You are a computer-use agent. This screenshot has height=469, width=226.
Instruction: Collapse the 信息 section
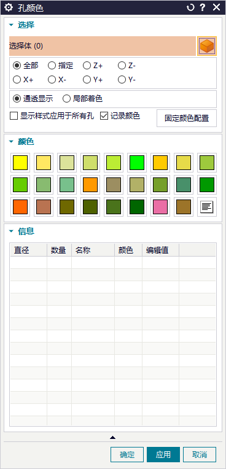tap(12, 231)
